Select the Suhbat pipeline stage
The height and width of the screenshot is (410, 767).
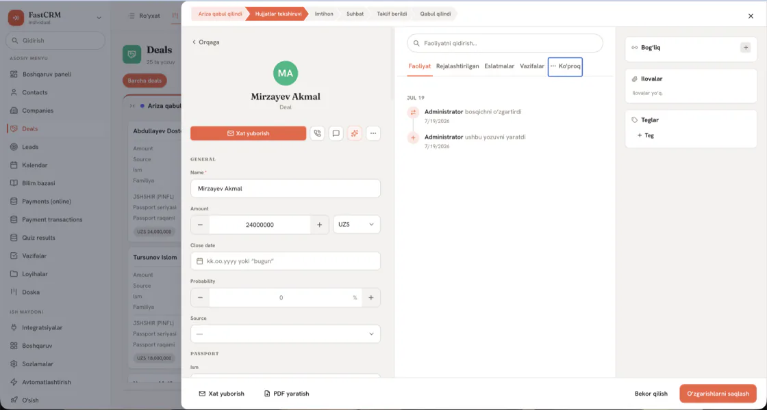(355, 14)
